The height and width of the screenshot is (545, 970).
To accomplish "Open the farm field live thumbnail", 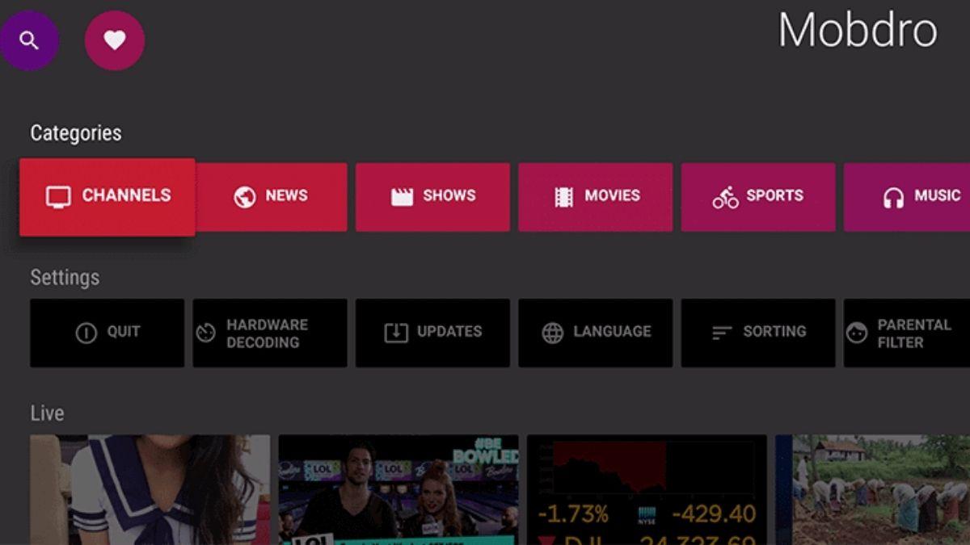I will (872, 490).
